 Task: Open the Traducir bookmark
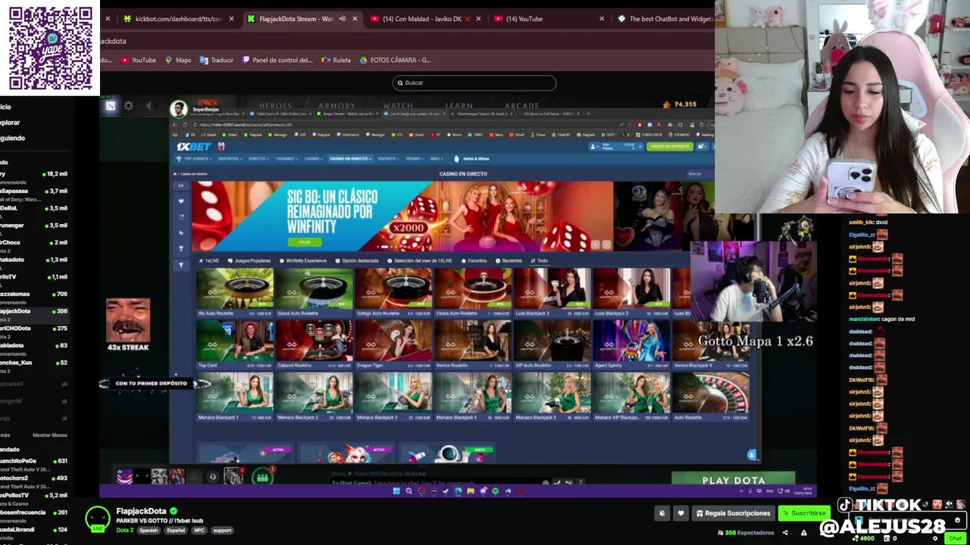pos(217,60)
